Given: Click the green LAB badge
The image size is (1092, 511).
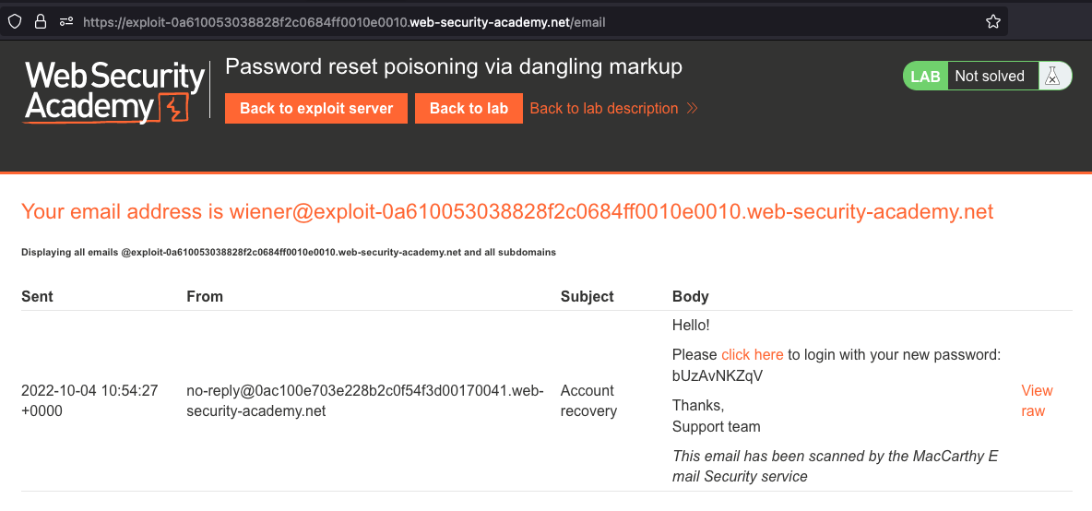Looking at the screenshot, I should point(925,77).
